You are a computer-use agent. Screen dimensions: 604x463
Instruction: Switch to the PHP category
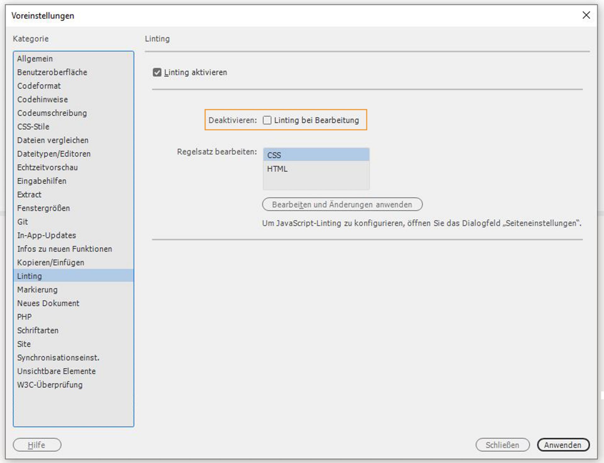tap(25, 317)
